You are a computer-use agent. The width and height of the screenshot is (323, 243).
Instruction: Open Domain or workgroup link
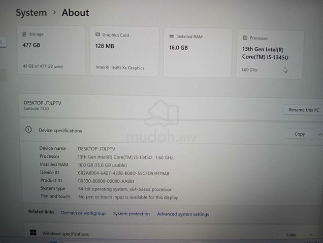(x=83, y=213)
